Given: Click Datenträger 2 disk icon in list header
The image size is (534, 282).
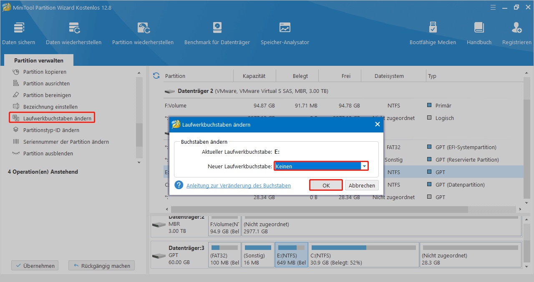Looking at the screenshot, I should click(x=170, y=91).
